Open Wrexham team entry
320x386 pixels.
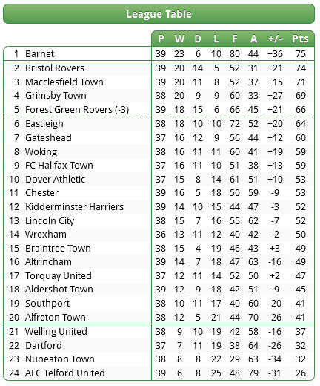(x=46, y=235)
